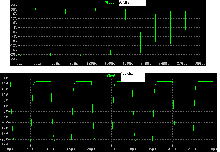Viewport: 220px width, 152px height.
Task: Click the 45µs time axis label
Action: (193, 149)
